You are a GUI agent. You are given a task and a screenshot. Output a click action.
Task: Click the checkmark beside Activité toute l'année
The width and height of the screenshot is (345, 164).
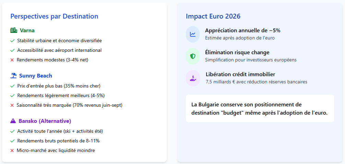[x=12, y=131]
